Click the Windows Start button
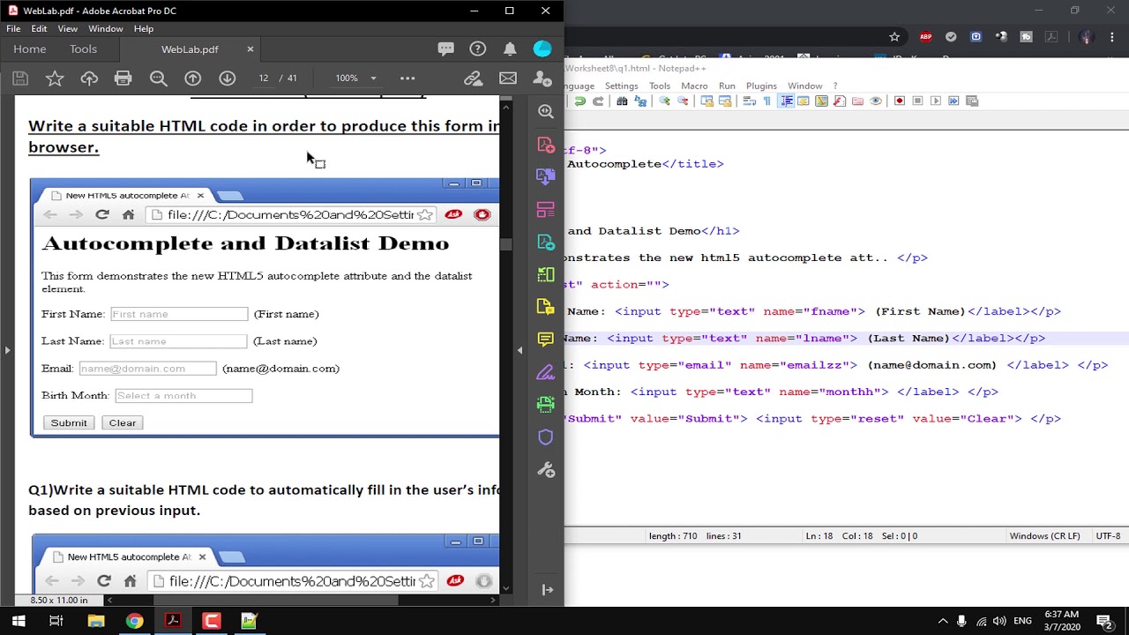Viewport: 1129px width, 635px height. pyautogui.click(x=18, y=621)
